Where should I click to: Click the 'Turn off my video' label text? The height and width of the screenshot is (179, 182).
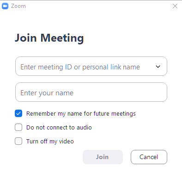click(50, 142)
